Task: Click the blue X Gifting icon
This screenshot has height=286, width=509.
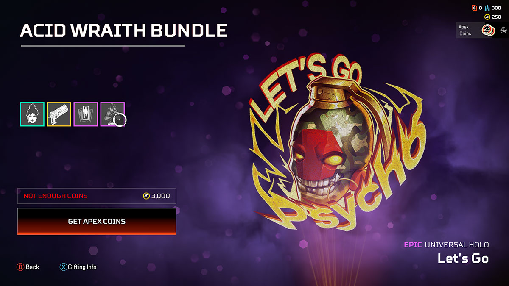Action: [x=63, y=267]
